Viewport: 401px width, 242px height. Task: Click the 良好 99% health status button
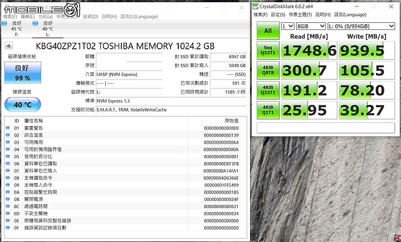(22, 73)
